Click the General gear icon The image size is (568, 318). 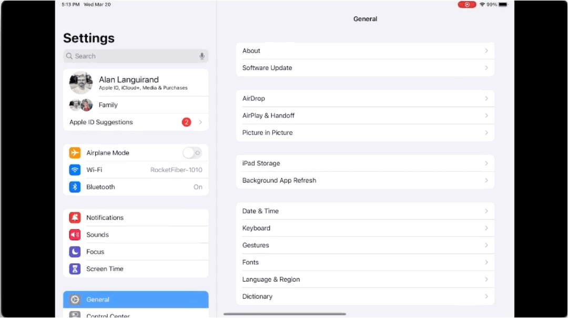[x=74, y=299]
